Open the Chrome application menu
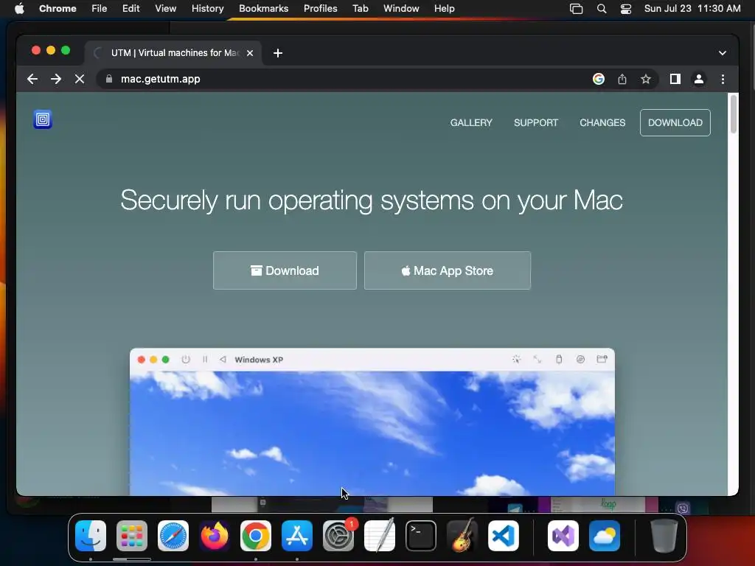Image resolution: width=755 pixels, height=566 pixels. click(58, 9)
